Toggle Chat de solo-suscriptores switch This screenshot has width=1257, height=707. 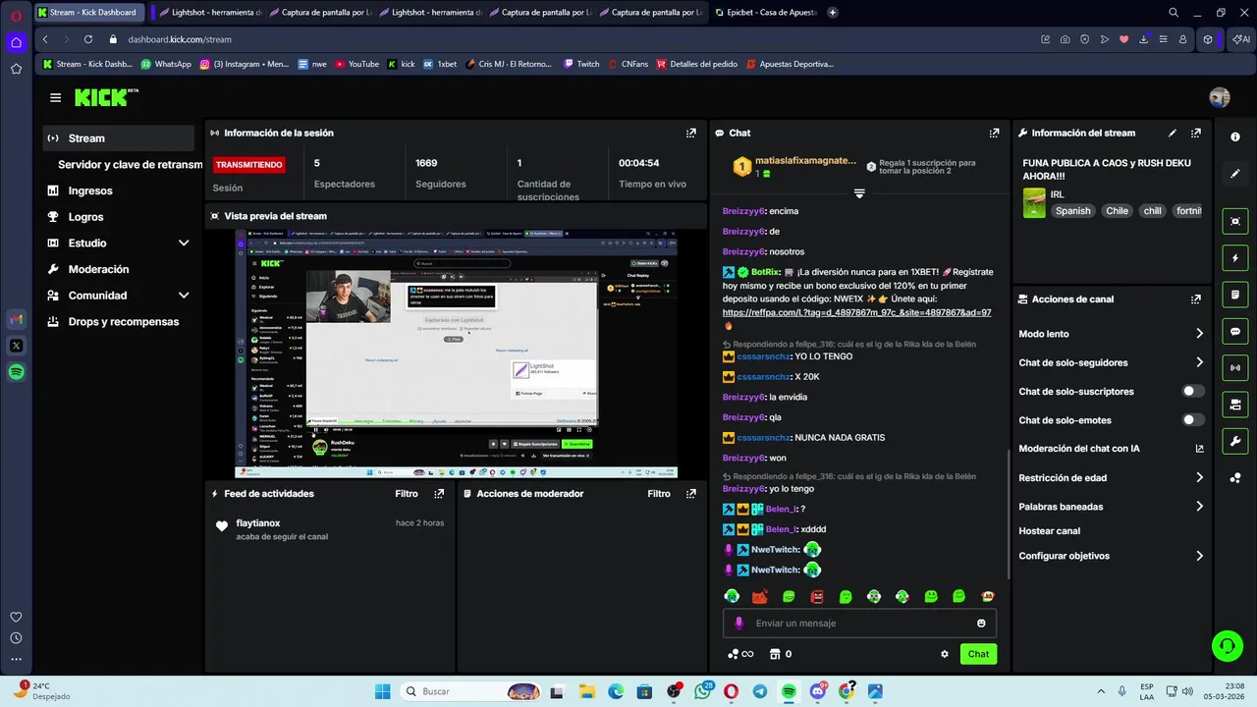[1192, 391]
